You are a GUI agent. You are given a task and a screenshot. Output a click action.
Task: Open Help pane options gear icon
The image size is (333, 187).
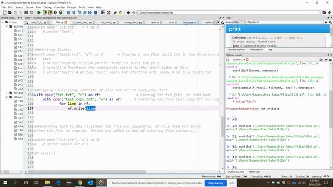(x=331, y=22)
